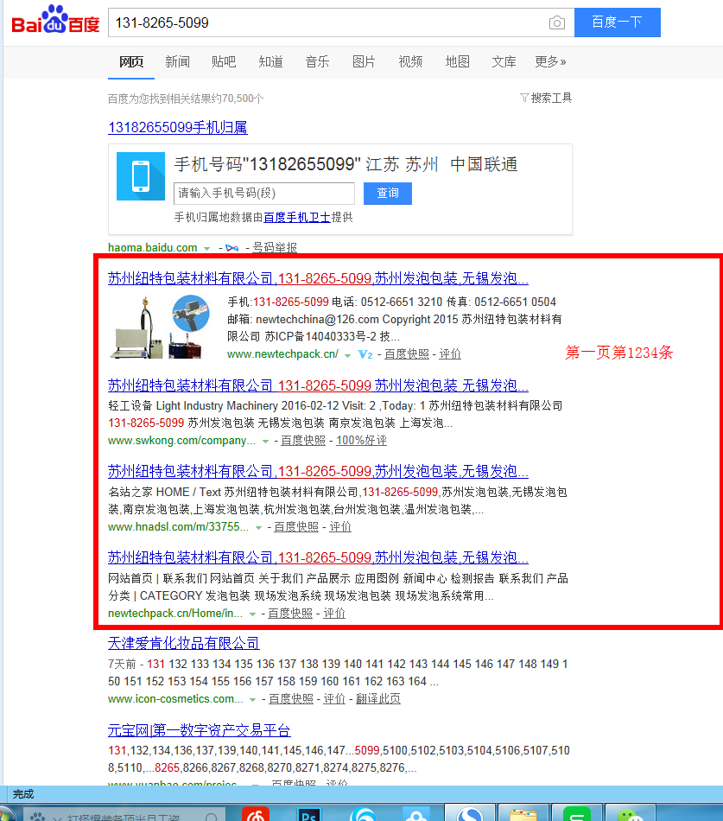Open result title above newtechpack.cn/Home/in...
Viewport: 723px width, 821px height.
tap(318, 557)
